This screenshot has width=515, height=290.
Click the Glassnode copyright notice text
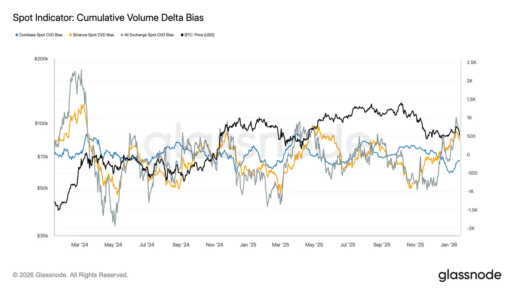click(x=70, y=275)
